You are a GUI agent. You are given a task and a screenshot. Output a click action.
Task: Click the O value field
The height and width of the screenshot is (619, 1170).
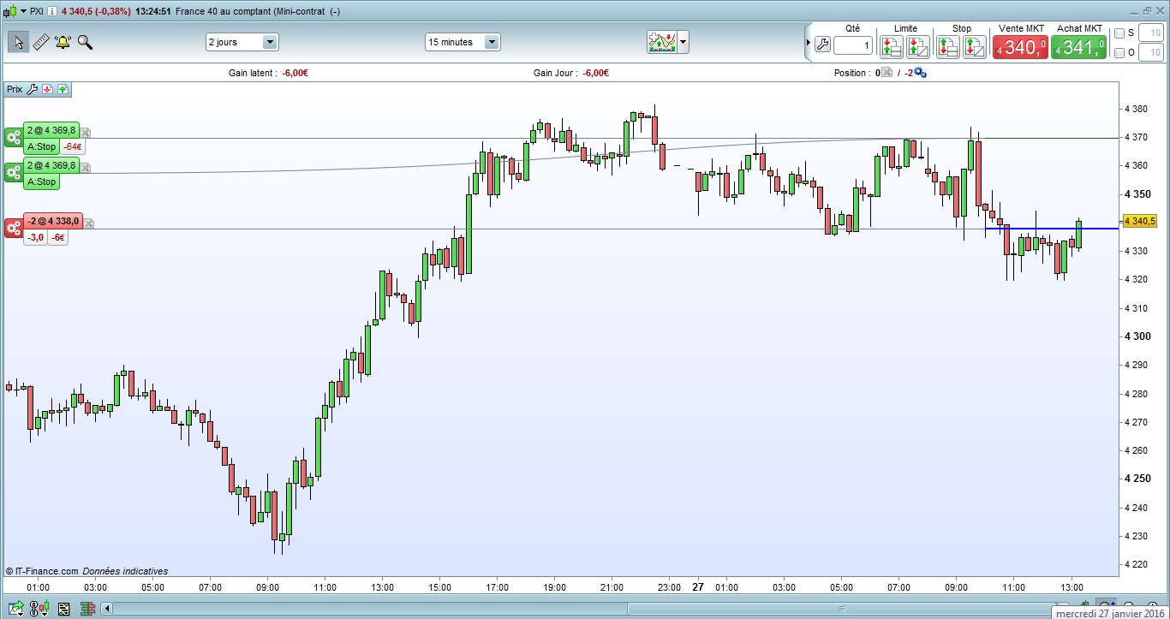point(1153,53)
